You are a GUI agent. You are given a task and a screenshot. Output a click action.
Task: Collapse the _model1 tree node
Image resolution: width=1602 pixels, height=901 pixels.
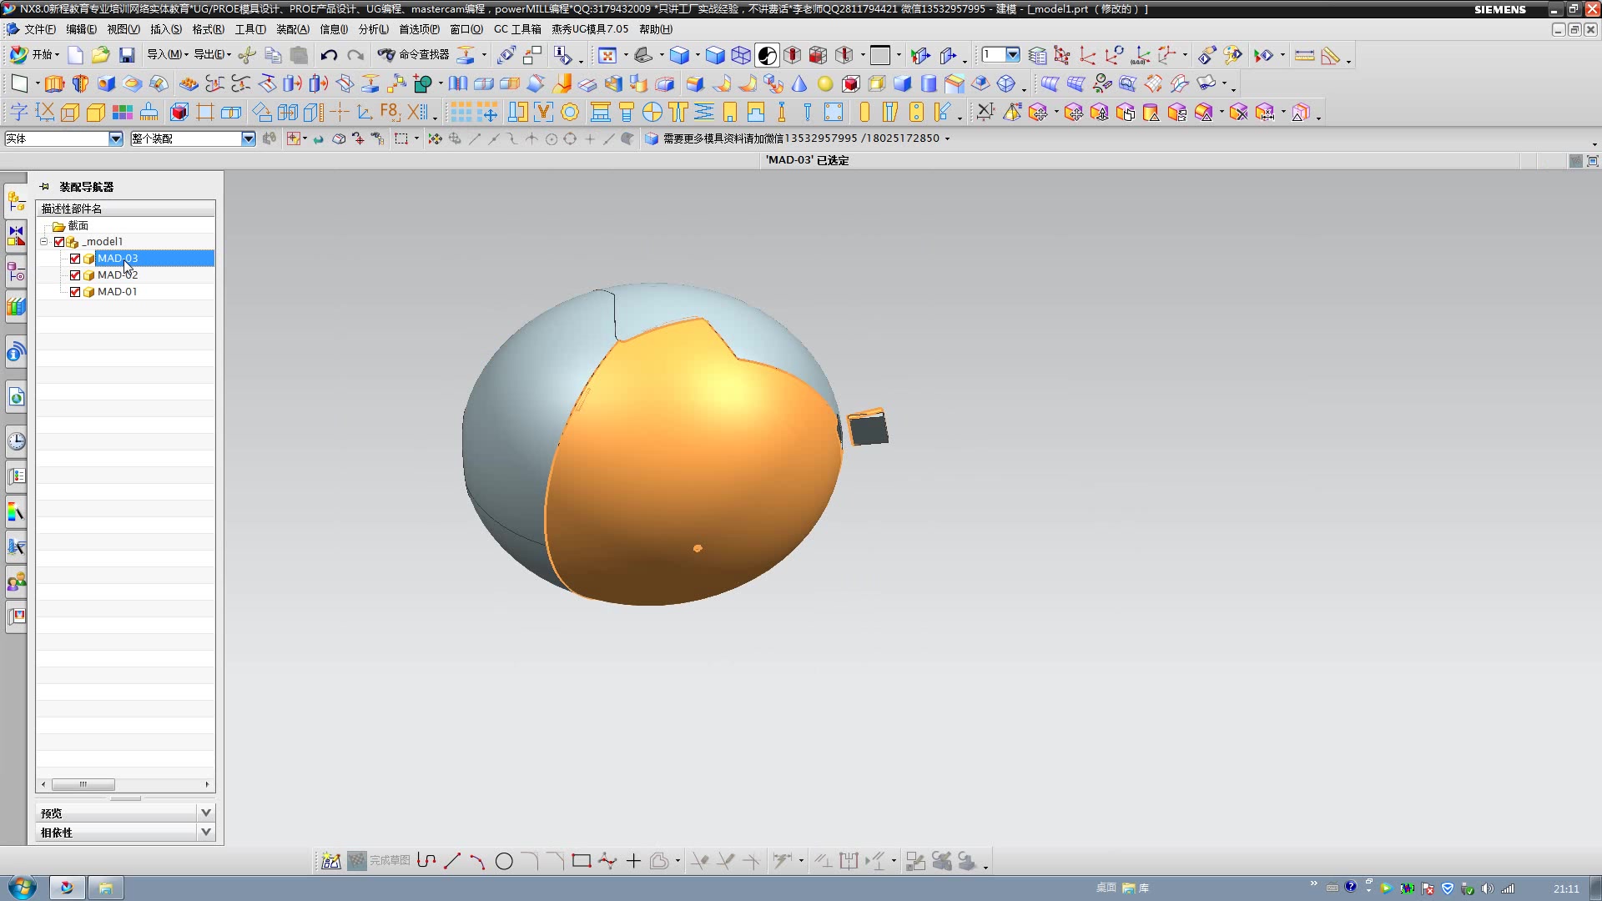[44, 242]
